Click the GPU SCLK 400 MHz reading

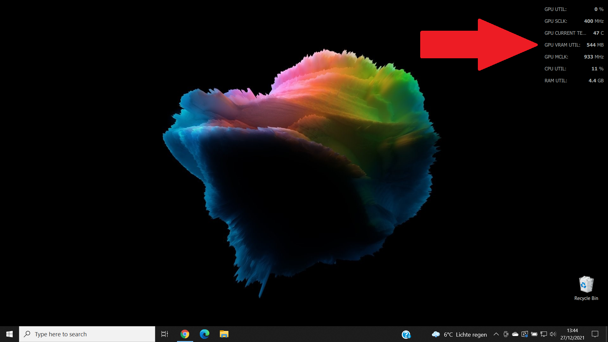[574, 21]
